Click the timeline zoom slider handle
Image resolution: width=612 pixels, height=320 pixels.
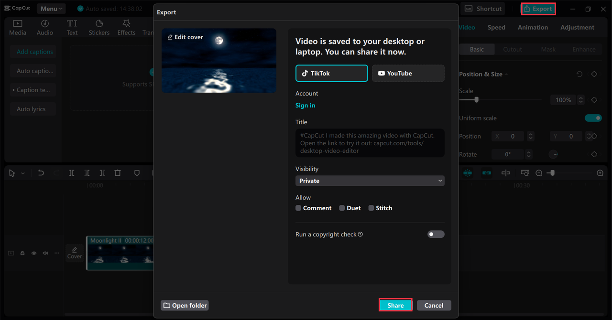pyautogui.click(x=552, y=173)
